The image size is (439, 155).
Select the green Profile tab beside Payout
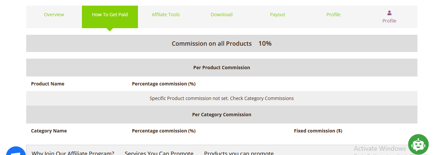tap(333, 15)
